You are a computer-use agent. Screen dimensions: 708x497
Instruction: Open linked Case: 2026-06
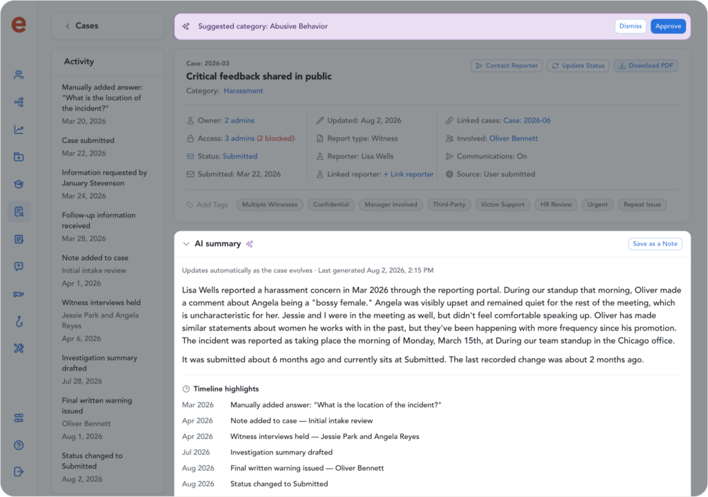coord(527,120)
